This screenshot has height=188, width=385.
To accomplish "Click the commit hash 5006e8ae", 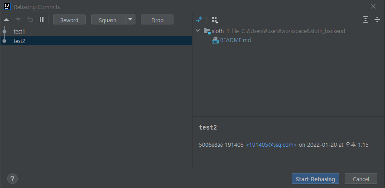I will point(211,145).
